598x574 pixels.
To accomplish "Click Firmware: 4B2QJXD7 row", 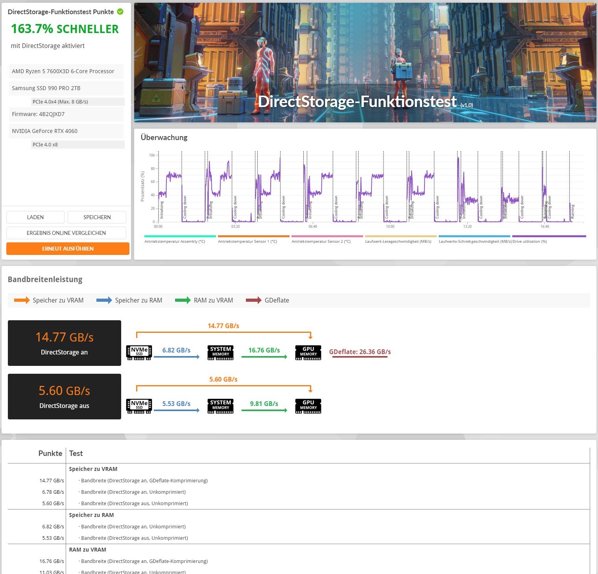I will pyautogui.click(x=66, y=114).
